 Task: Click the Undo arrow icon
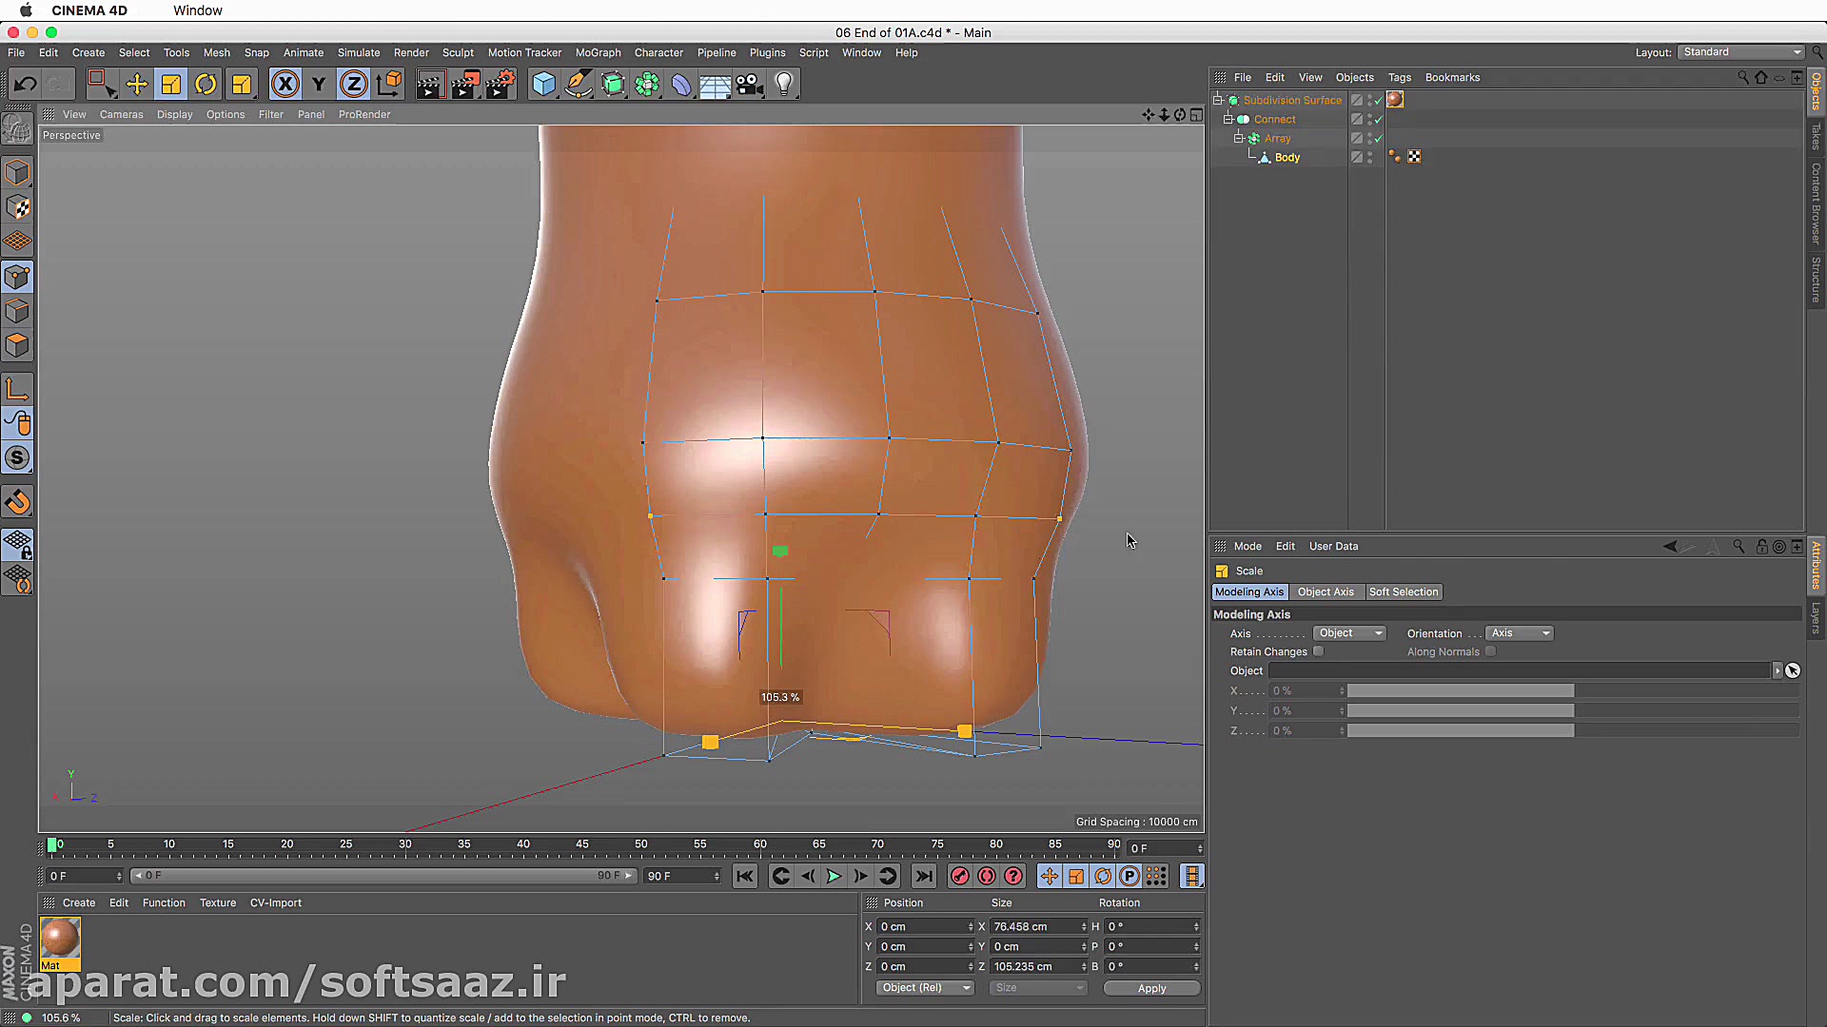pos(25,85)
